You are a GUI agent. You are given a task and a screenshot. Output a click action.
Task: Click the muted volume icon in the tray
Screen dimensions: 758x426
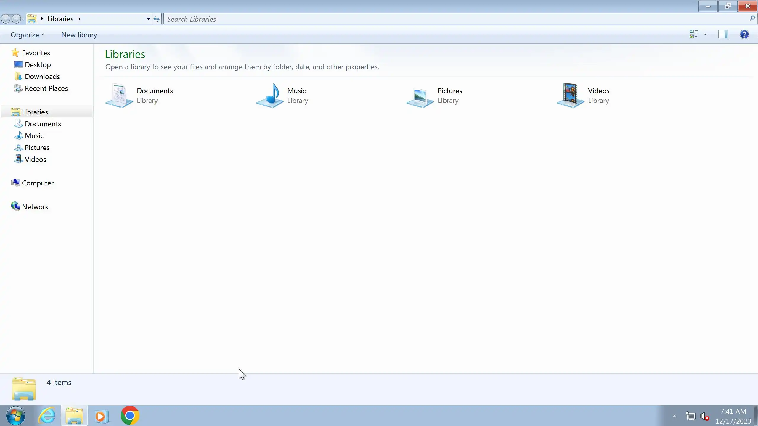pyautogui.click(x=704, y=416)
